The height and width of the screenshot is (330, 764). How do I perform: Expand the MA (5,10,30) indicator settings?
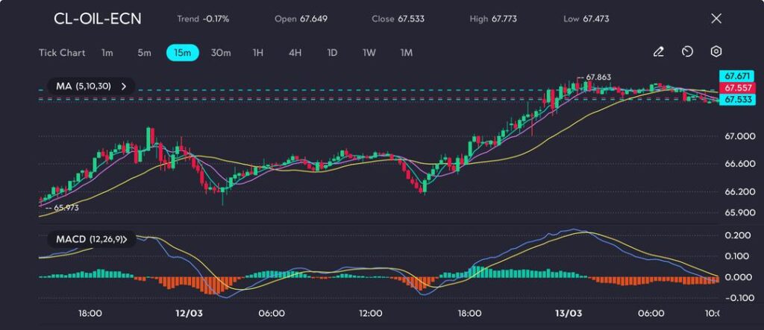123,86
